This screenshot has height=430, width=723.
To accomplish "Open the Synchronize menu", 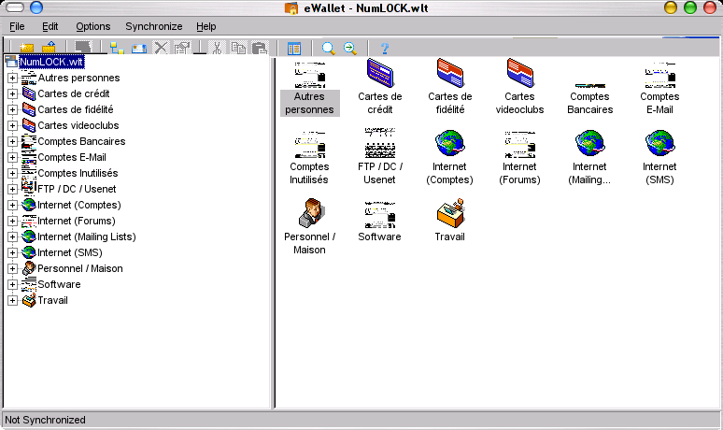I will (154, 26).
